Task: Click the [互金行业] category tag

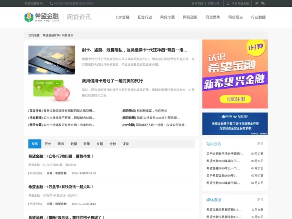Action: [36, 111]
